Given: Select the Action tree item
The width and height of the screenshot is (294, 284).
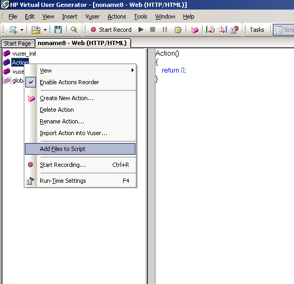Looking at the screenshot, I should 20,63.
